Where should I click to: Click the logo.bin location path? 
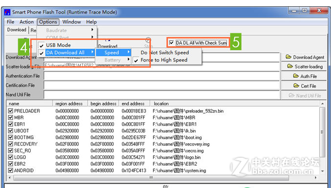pyautogui.click(x=177, y=157)
